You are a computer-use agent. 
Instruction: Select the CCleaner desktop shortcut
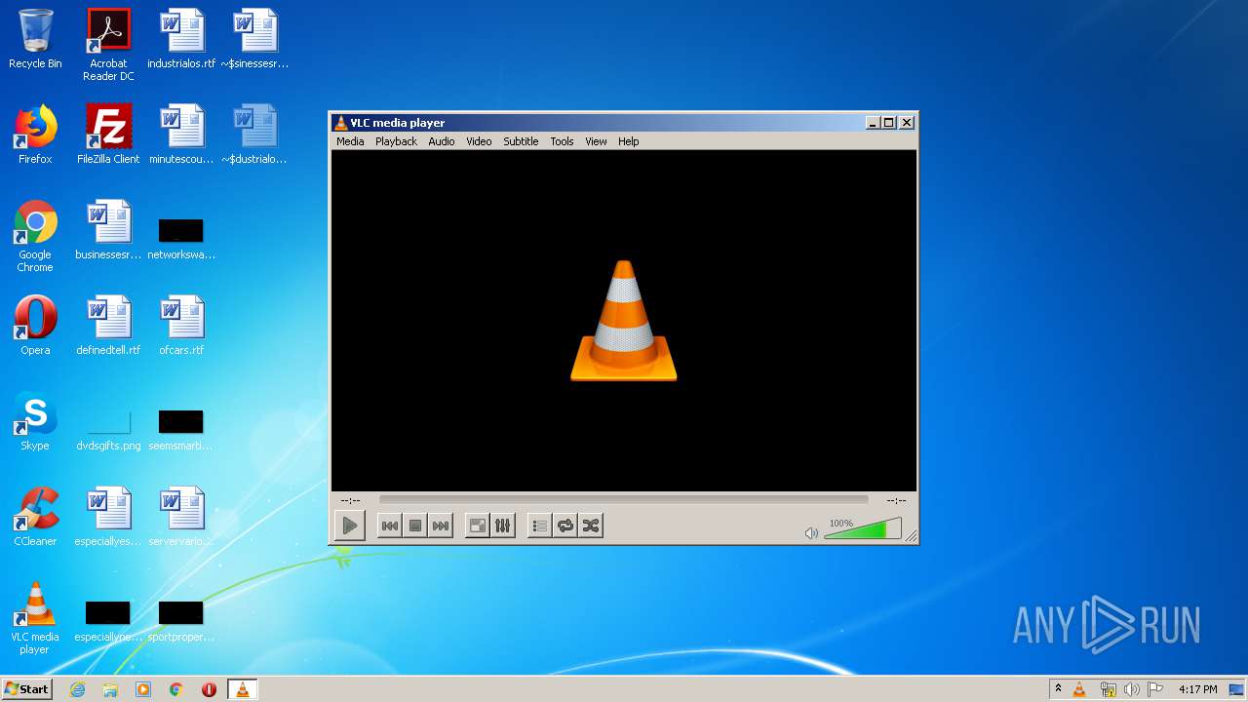pos(35,517)
